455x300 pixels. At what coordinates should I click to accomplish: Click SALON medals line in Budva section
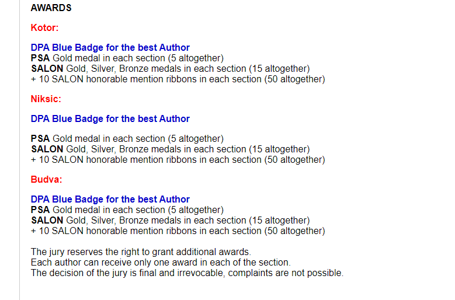(x=170, y=220)
